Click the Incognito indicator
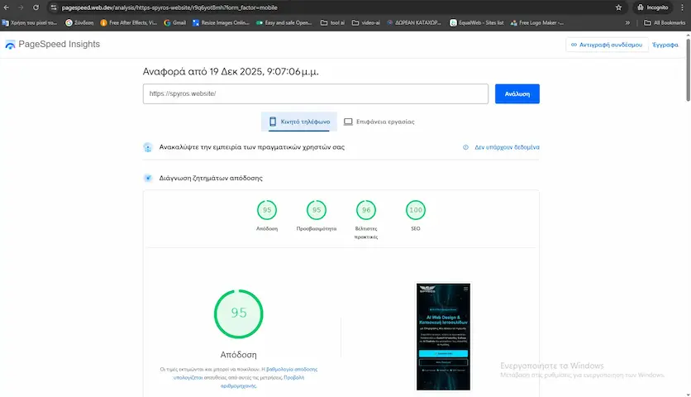Viewport: 691px width, 397px height. (653, 7)
